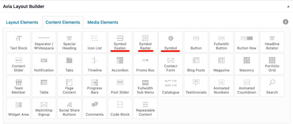Screen dimensions: 293x124
Task: Collapse the Avia Layout Builder panel
Action: [x=288, y=6]
